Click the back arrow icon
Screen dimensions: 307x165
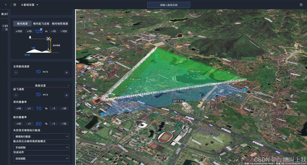click(6, 5)
